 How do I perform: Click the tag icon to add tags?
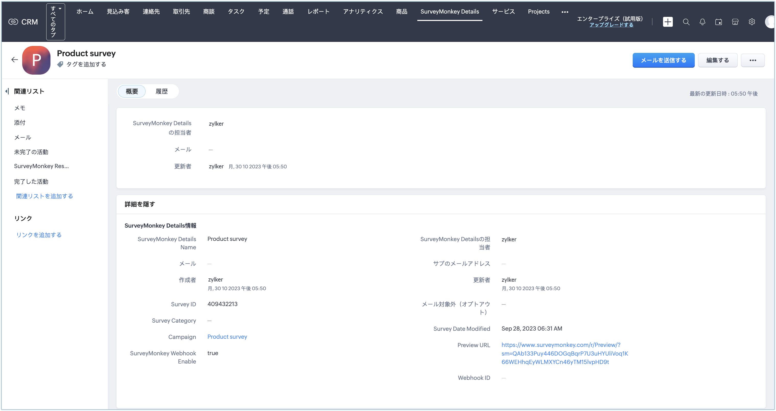click(x=60, y=64)
